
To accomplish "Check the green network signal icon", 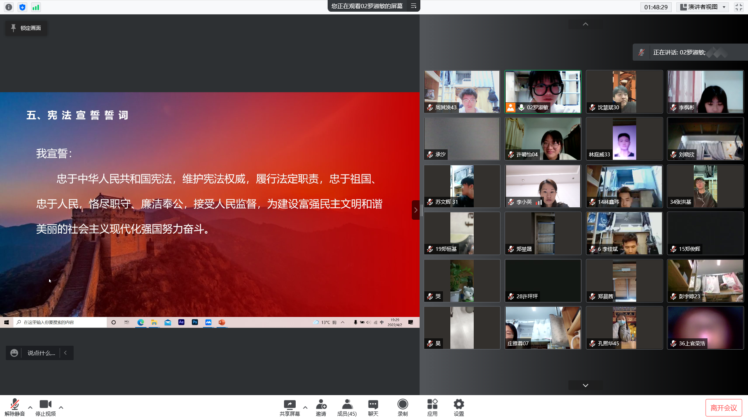I will point(36,7).
